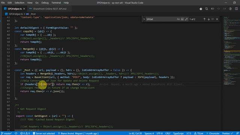Click TSLint warning status item
This screenshot has width=240, height=135.
coord(199,133)
